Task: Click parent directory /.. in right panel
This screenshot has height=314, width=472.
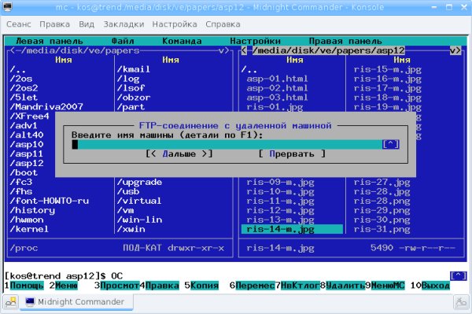Action: click(x=249, y=69)
